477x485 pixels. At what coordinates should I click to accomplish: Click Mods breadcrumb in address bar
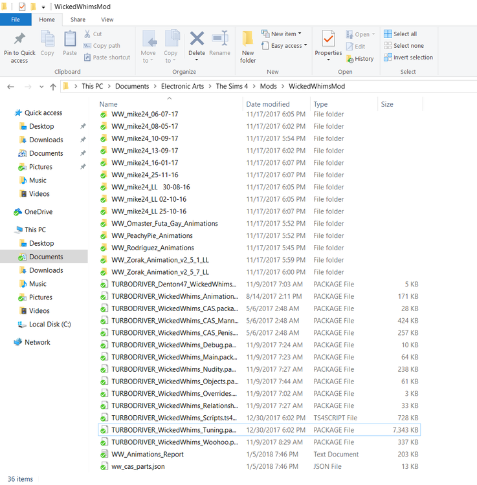tap(268, 86)
